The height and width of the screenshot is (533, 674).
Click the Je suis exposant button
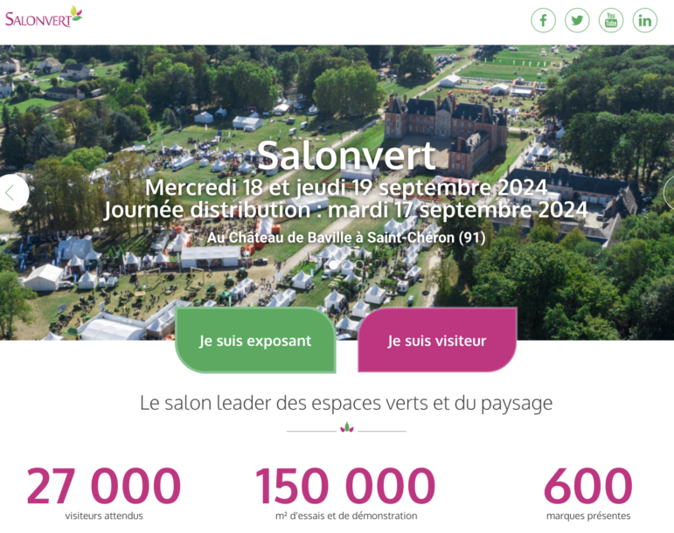pos(255,340)
